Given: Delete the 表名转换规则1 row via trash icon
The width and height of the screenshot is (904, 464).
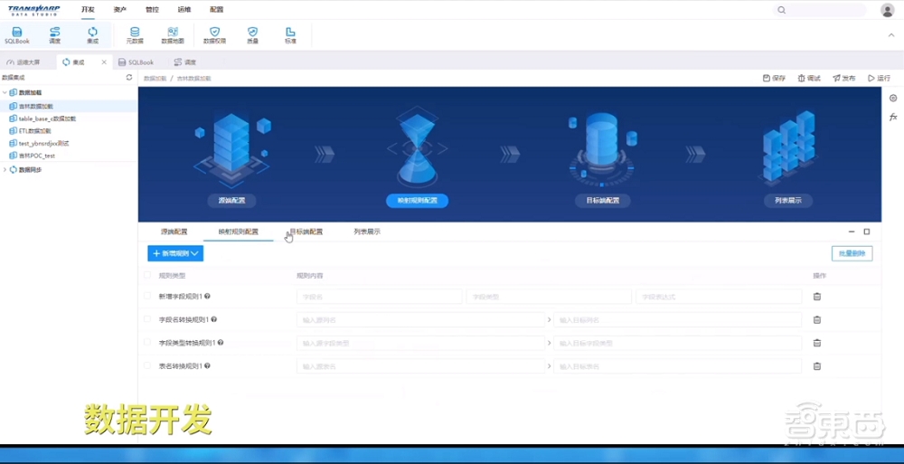Looking at the screenshot, I should coord(817,366).
